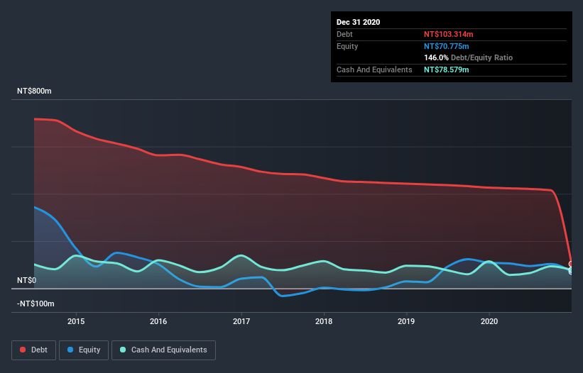Click the Dec 31 2020 tooltip date
The width and height of the screenshot is (583, 373).
pyautogui.click(x=358, y=22)
